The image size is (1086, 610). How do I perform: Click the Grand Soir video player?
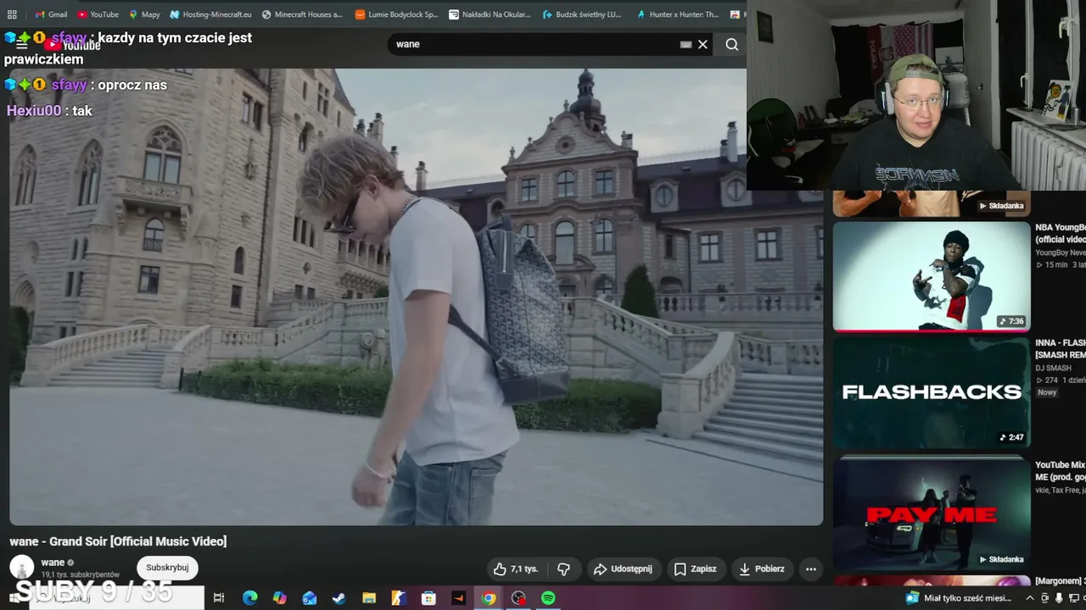click(416, 297)
